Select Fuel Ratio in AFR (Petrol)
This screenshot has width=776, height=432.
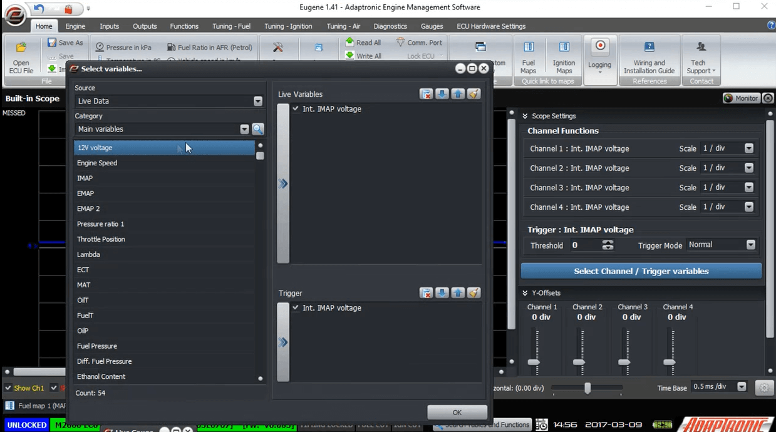click(x=210, y=47)
